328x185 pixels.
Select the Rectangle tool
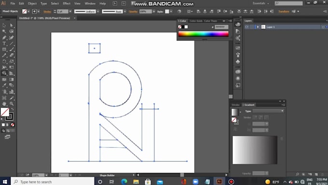click(x=4, y=49)
